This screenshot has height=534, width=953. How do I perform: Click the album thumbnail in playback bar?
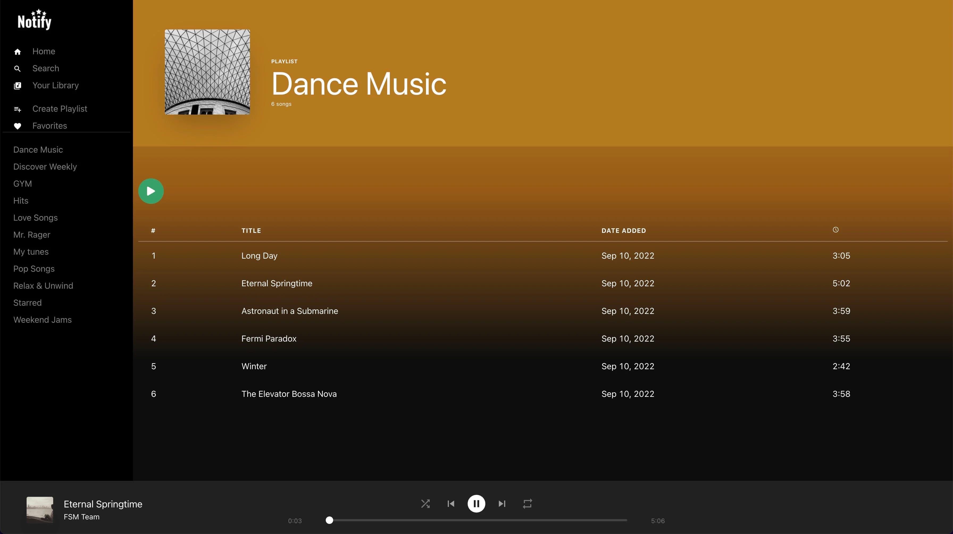pyautogui.click(x=39, y=509)
